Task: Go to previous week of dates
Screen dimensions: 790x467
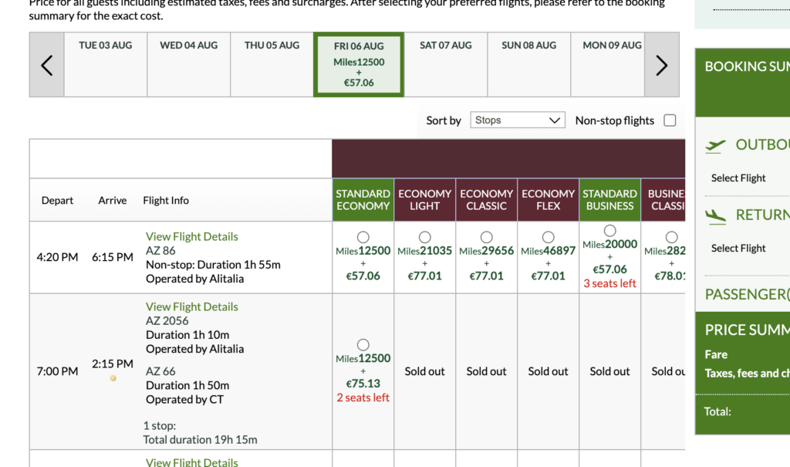Action: point(46,66)
